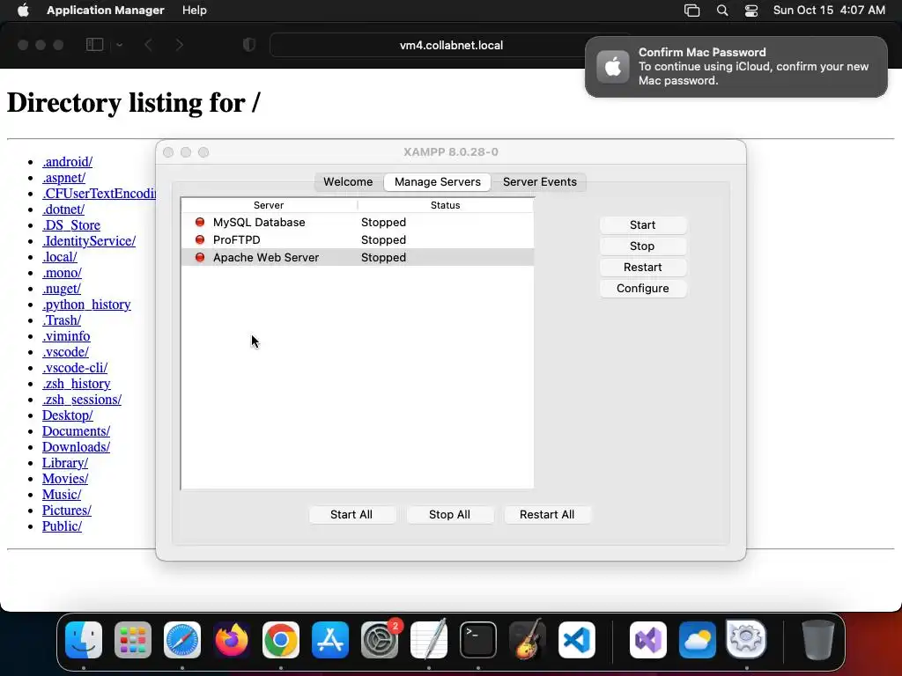This screenshot has height=676, width=902.
Task: Open System Settings with the 2 badge
Action: click(380, 640)
